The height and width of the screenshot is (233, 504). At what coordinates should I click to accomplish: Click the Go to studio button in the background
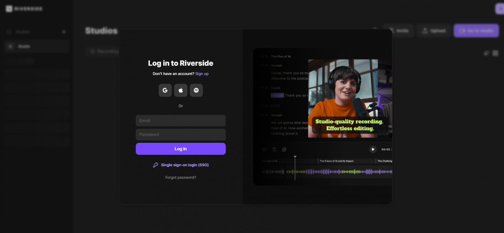(476, 31)
